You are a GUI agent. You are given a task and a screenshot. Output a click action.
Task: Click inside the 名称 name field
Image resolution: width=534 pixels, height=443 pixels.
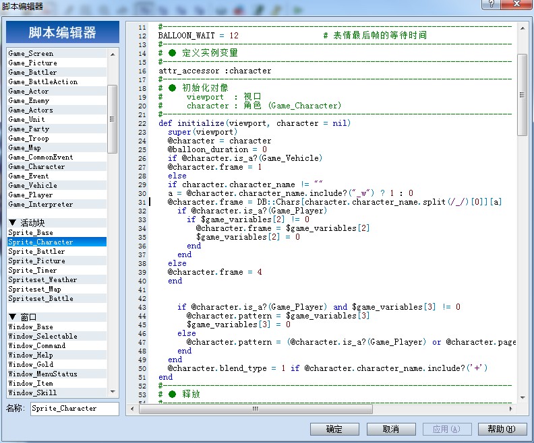pyautogui.click(x=75, y=408)
